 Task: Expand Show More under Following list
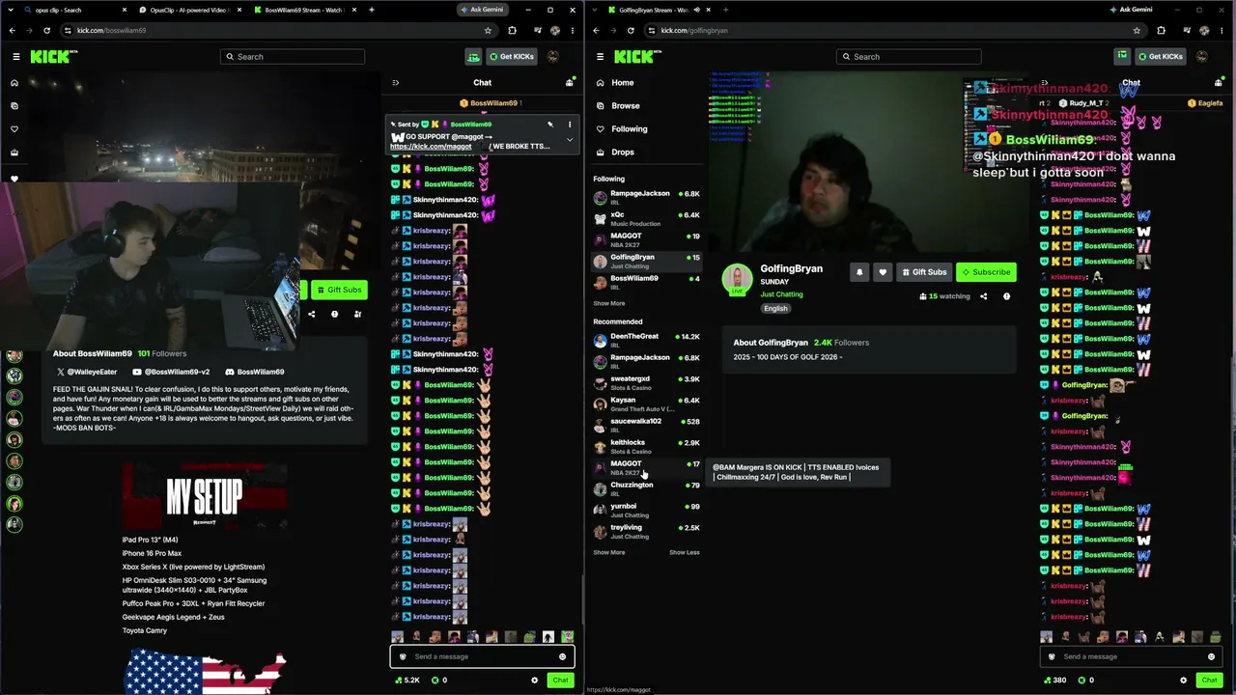[x=609, y=303]
